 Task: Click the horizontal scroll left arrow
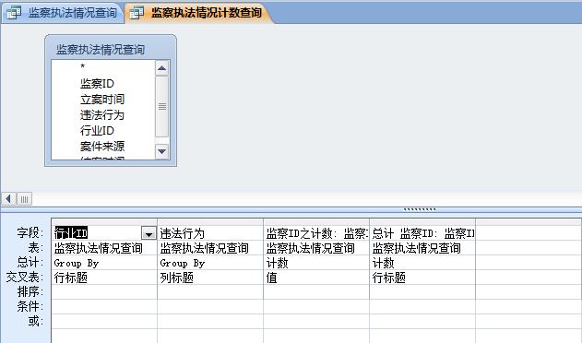pos(9,199)
